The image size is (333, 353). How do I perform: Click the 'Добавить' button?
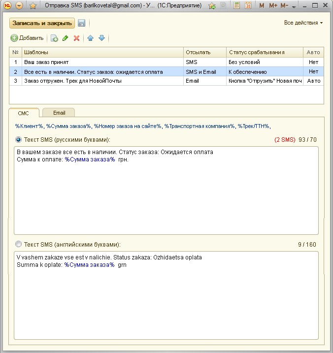[x=27, y=38]
